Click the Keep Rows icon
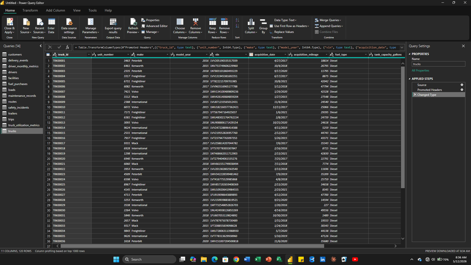Viewport: 471px width, 265px height. 212,22
